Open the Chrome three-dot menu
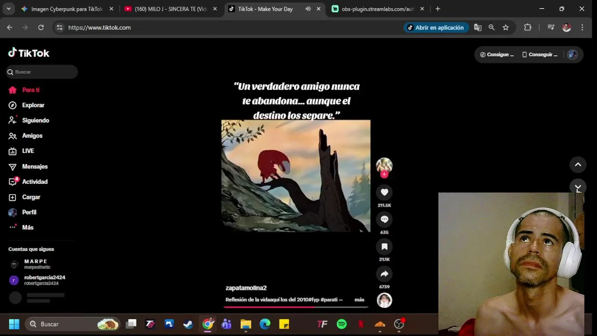Viewport: 597px width, 336px height. (582, 28)
